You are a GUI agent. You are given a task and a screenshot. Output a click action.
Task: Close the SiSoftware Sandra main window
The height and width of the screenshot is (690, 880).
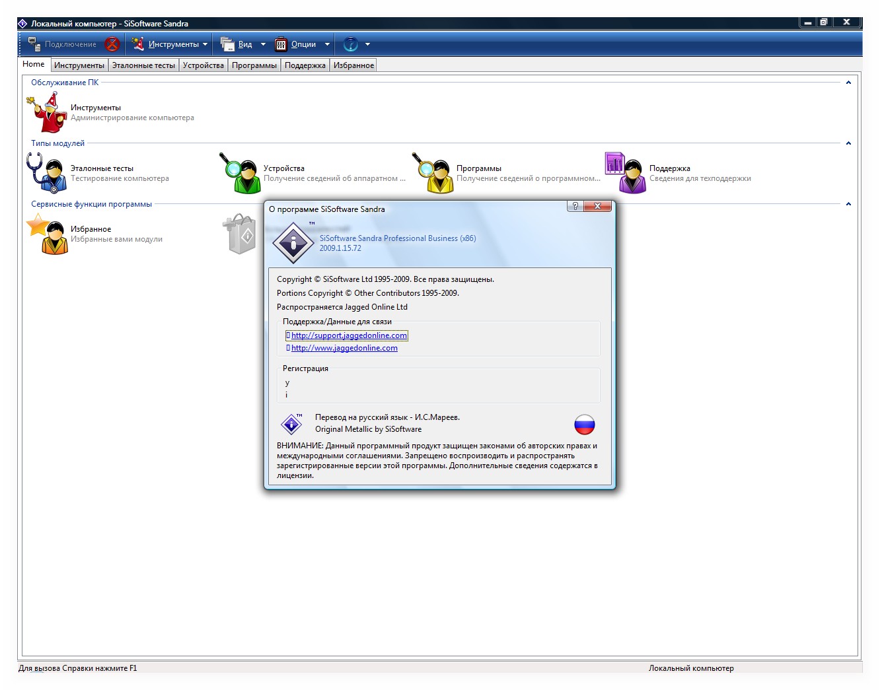pos(846,22)
